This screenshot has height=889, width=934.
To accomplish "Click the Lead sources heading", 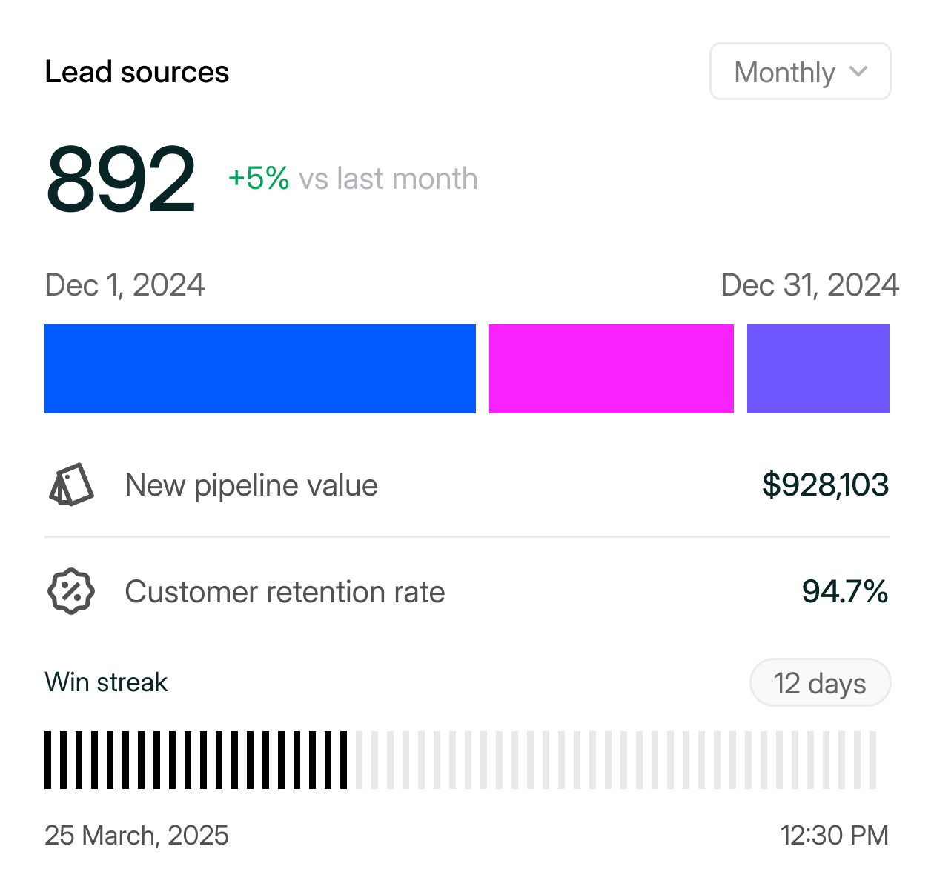I will [137, 72].
